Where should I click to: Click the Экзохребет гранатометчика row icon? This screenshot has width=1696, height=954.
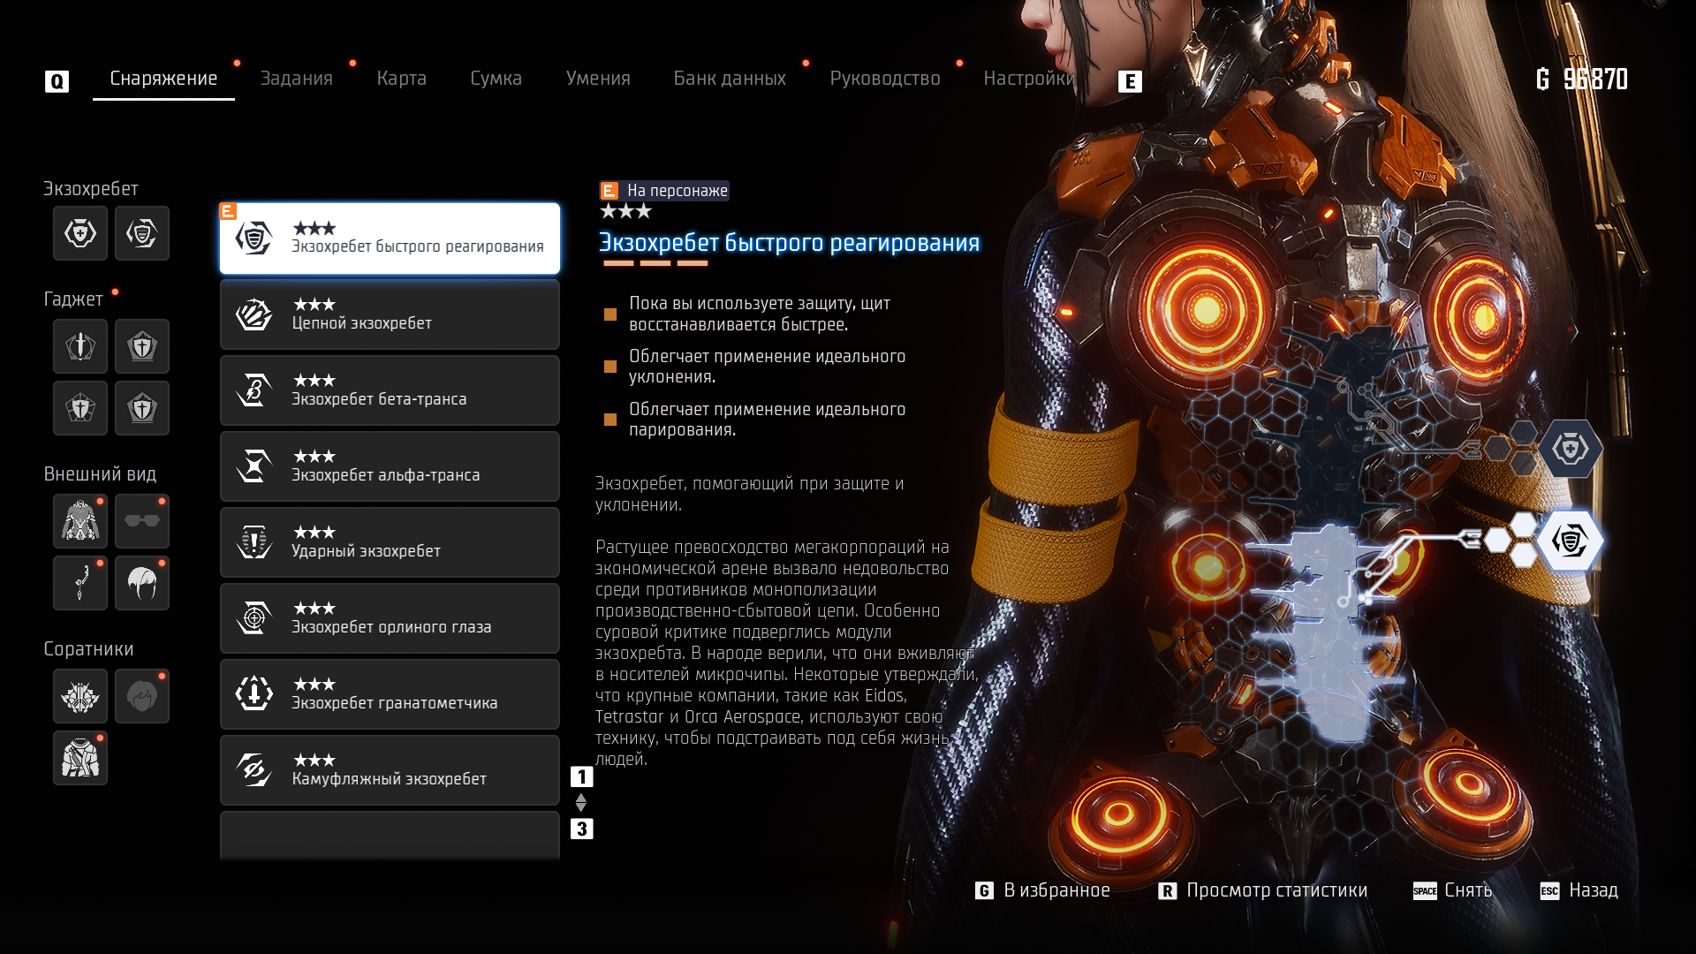point(254,694)
